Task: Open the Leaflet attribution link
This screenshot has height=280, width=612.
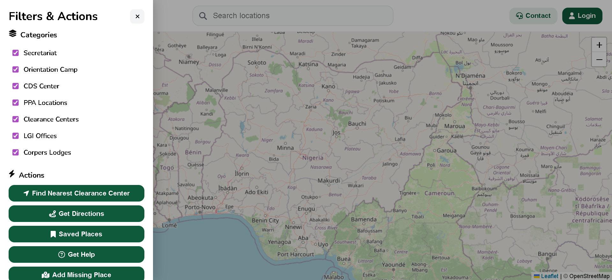Action: coord(549,276)
